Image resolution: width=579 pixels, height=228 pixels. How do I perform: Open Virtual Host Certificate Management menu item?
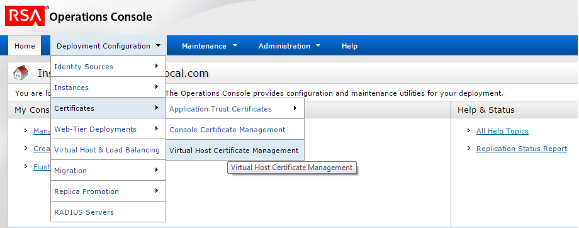pos(235,150)
